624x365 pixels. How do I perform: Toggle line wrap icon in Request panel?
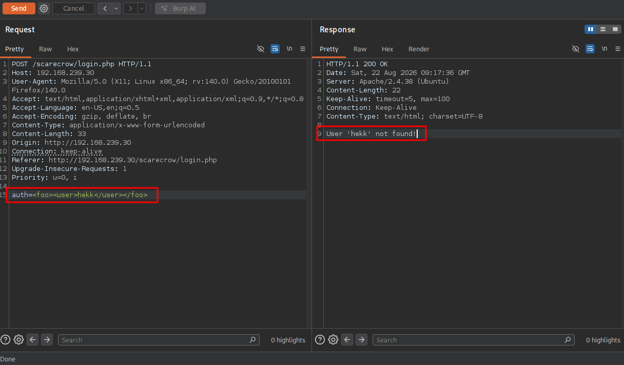coord(275,49)
